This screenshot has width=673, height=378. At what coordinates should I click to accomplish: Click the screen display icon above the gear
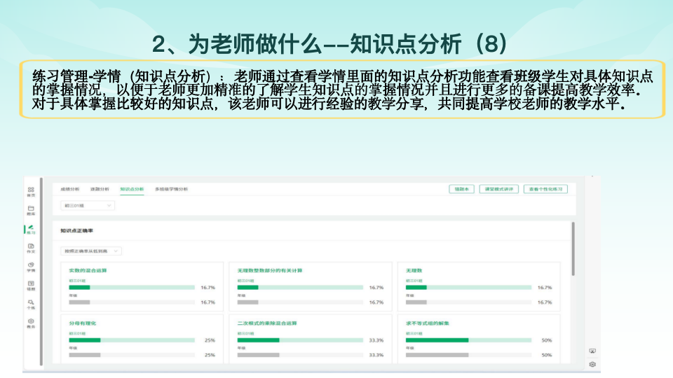(592, 351)
